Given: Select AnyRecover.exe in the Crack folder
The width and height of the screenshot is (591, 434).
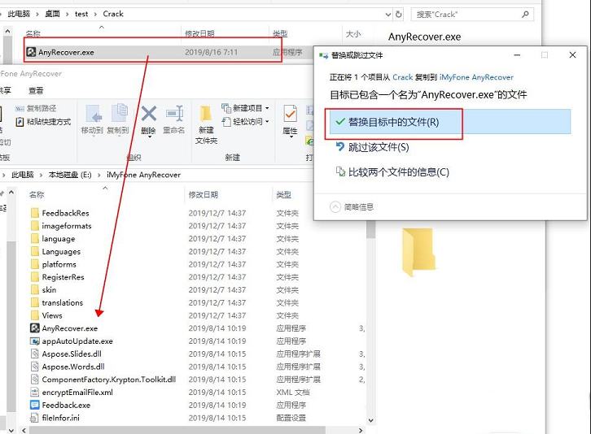Looking at the screenshot, I should click(x=66, y=52).
